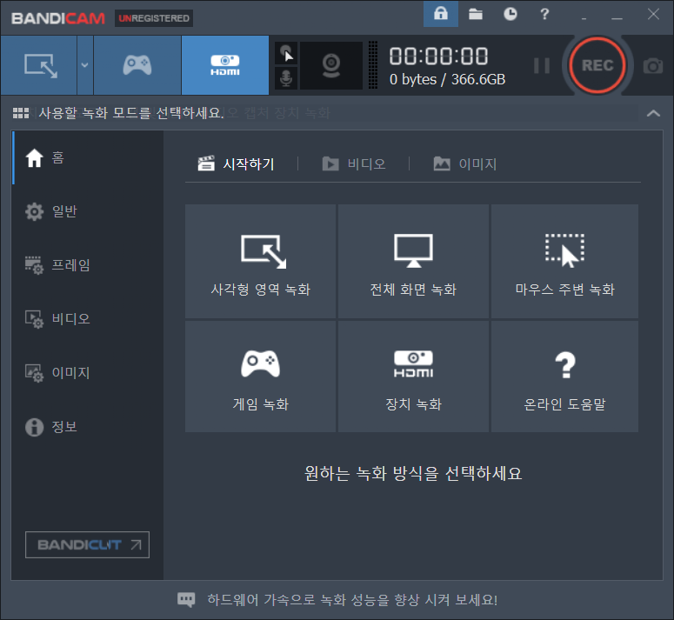Open the 이미지 settings sidebar item

[x=88, y=372]
